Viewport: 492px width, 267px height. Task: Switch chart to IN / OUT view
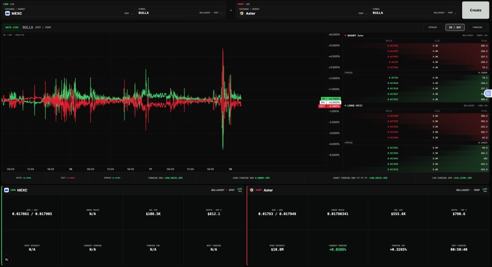click(x=455, y=27)
